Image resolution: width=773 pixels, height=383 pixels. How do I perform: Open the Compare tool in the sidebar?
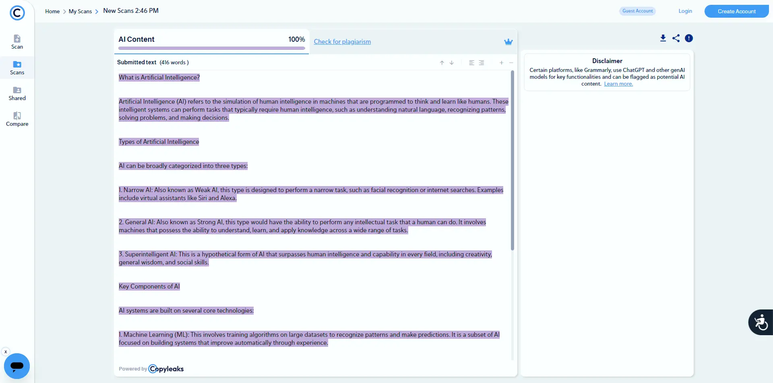[x=17, y=119]
